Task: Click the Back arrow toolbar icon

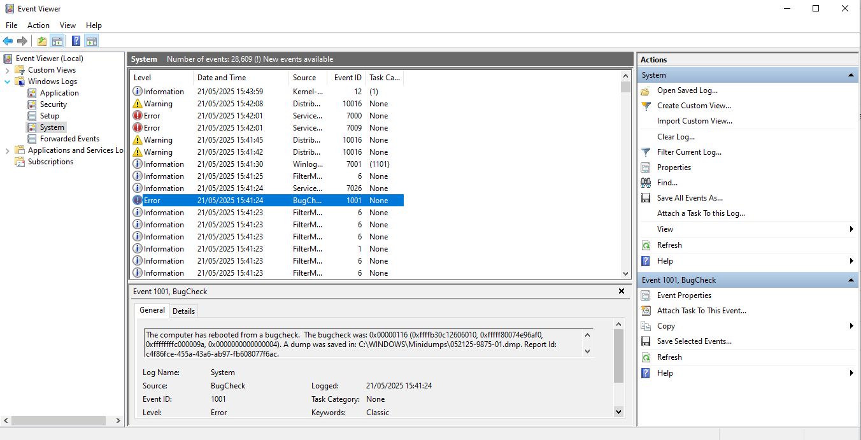Action: [x=8, y=41]
